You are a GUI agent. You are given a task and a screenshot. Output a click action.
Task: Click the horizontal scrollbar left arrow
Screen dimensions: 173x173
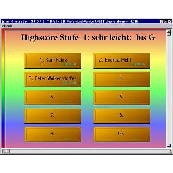pos(5,151)
